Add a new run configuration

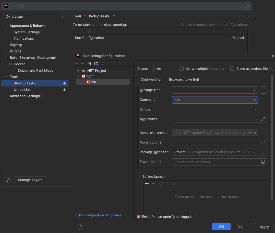pyautogui.click(x=76, y=63)
